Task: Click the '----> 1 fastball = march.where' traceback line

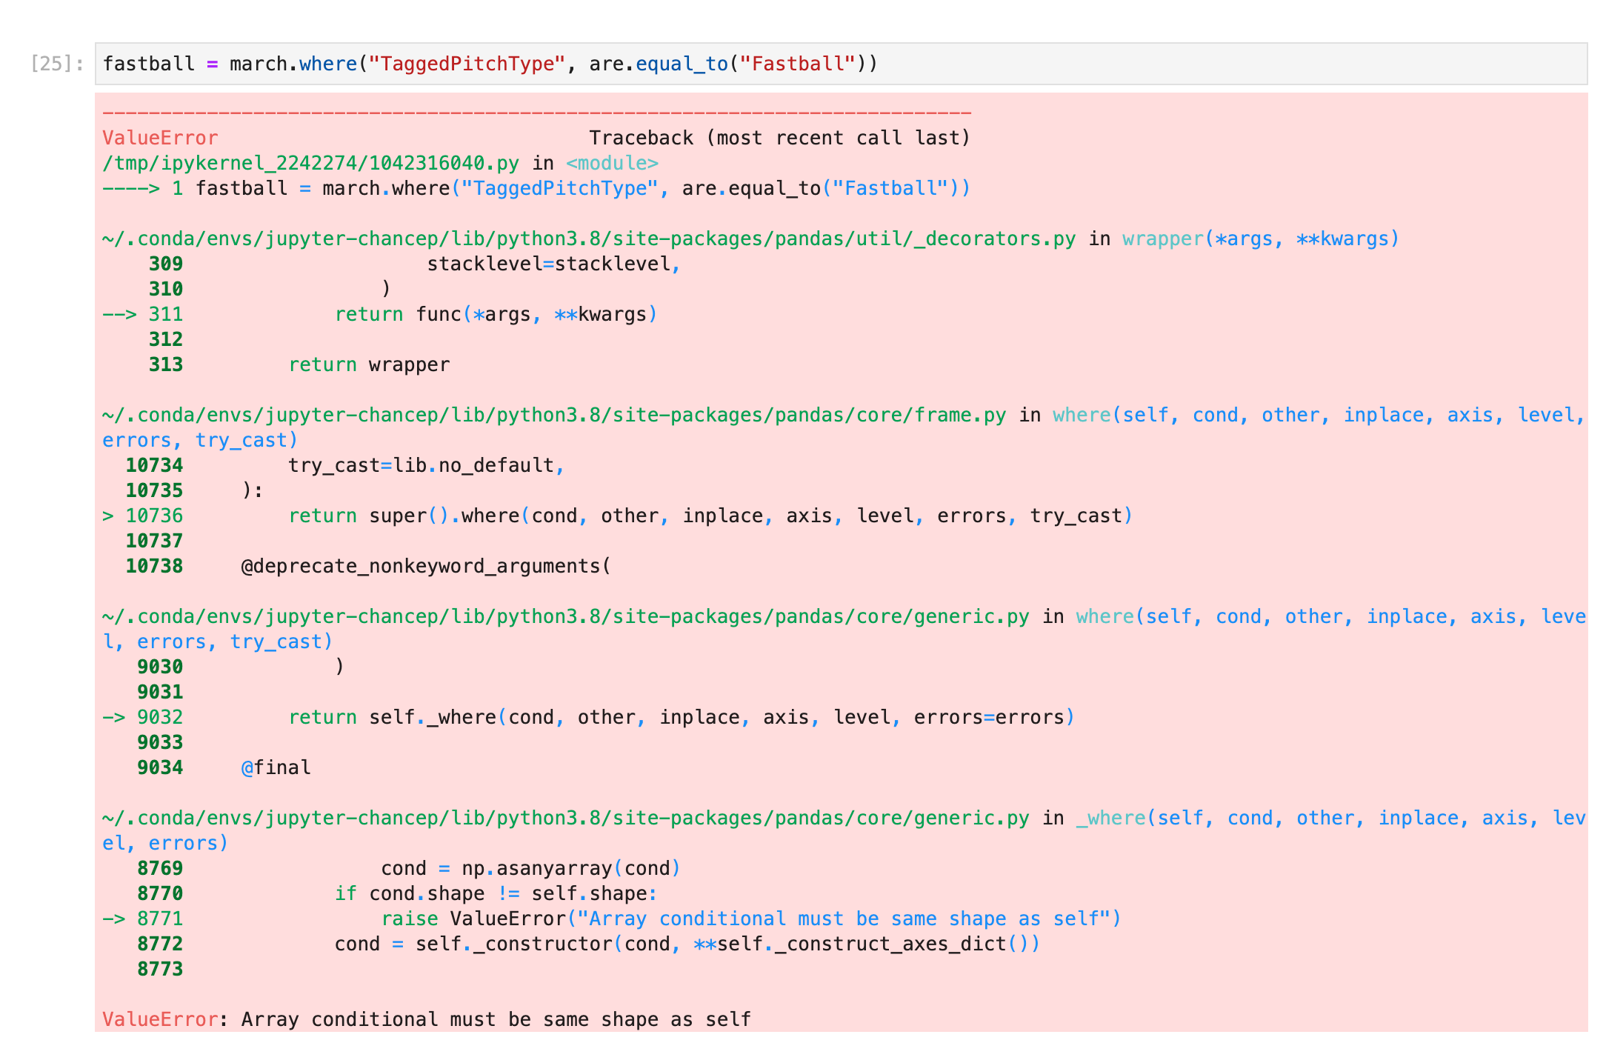Action: 536,188
